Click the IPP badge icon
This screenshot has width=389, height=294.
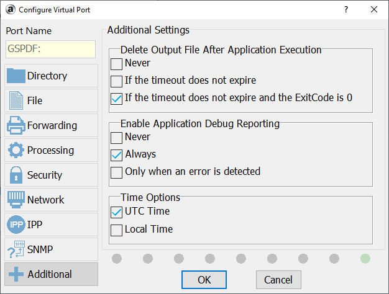[16, 225]
